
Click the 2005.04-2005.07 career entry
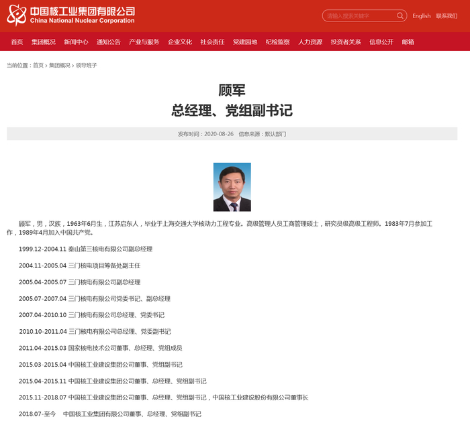[x=80, y=282]
